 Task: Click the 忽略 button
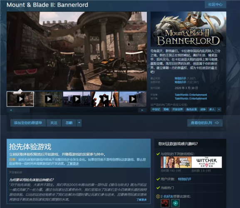pos(69,123)
